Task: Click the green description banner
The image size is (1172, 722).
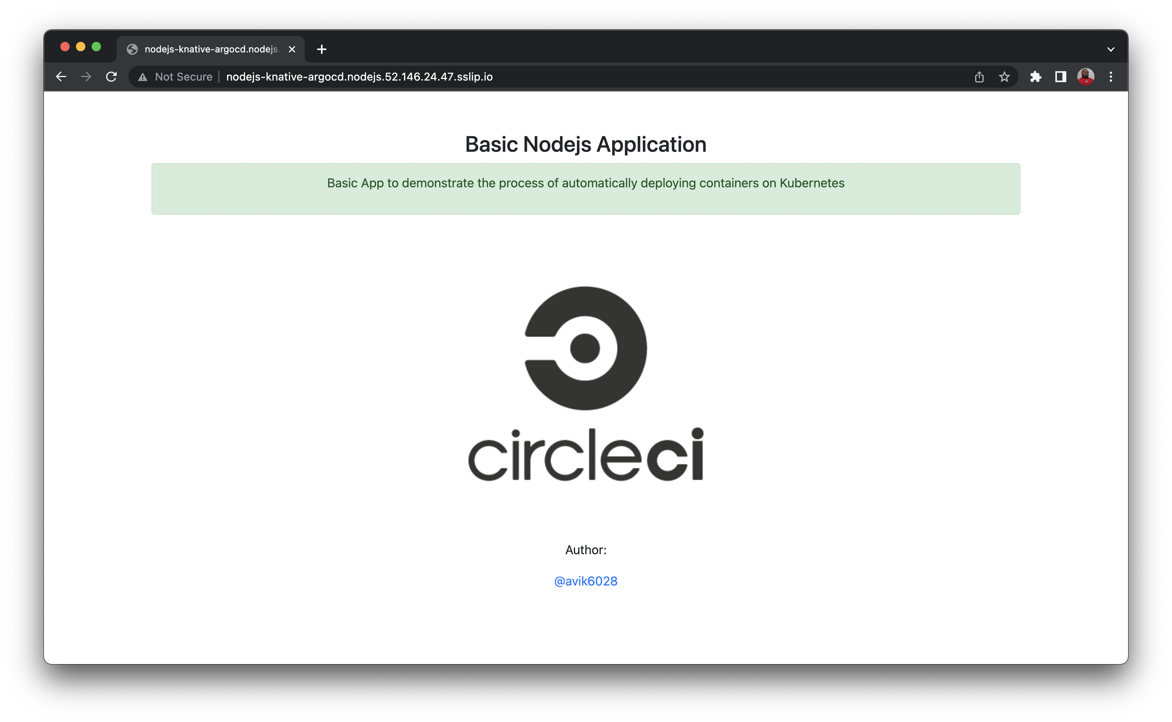Action: (x=585, y=189)
